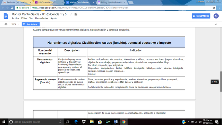The height and width of the screenshot is (125, 222).
Task: Open the Ayuda menu
Action: pyautogui.click(x=53, y=18)
